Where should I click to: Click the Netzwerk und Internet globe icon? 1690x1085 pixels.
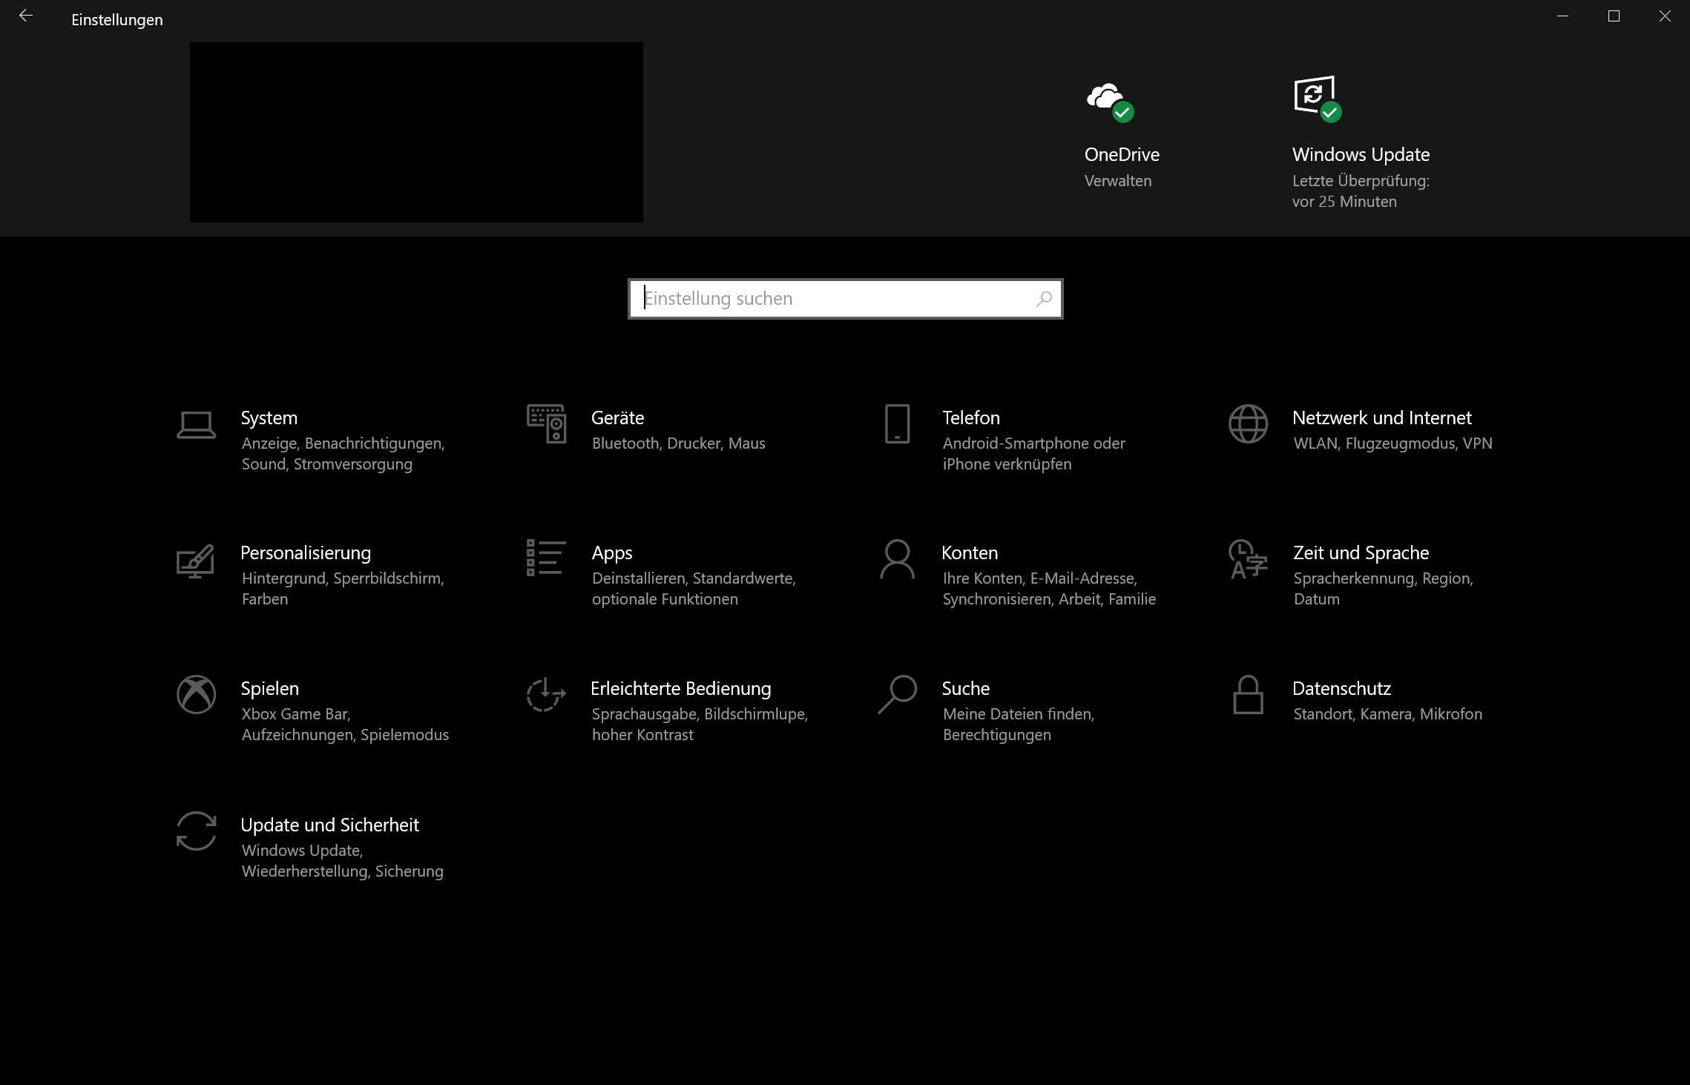[x=1248, y=423]
